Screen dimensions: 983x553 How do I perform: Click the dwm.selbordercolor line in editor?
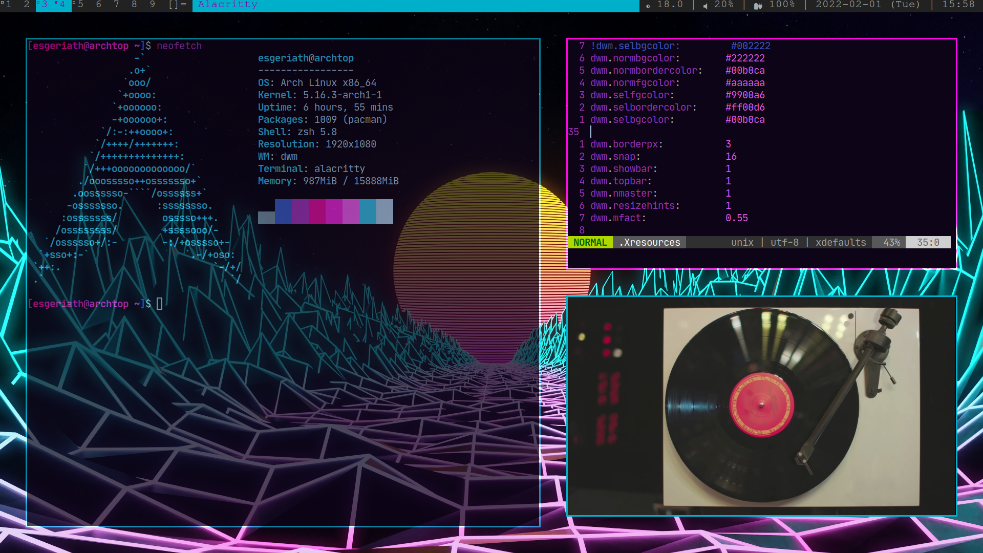(643, 108)
